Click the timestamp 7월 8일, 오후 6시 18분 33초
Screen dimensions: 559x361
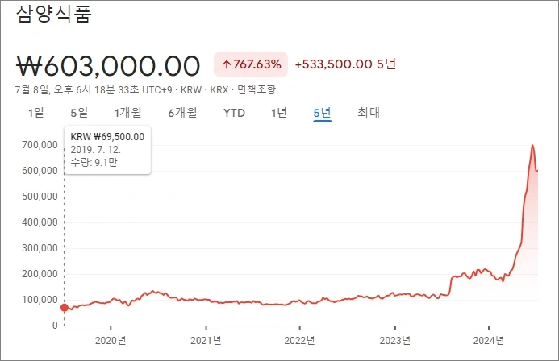pos(77,89)
